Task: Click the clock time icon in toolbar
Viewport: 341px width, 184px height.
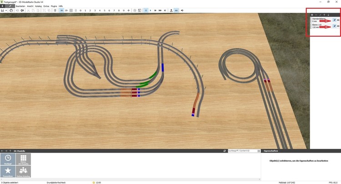Action: (x=135, y=10)
